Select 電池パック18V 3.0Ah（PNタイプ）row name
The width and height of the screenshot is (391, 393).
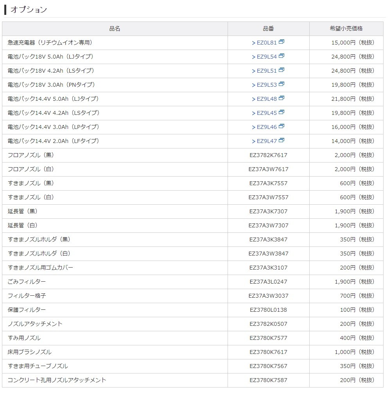coord(51,85)
